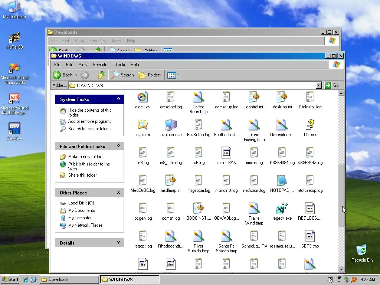Select the hh.exe help icon
The height and width of the screenshot is (285, 380).
tap(310, 125)
